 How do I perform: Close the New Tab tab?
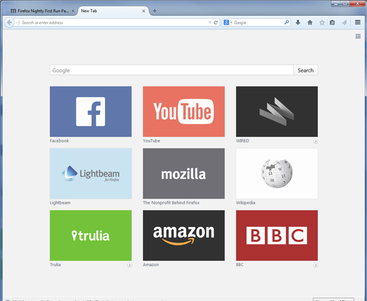(144, 11)
